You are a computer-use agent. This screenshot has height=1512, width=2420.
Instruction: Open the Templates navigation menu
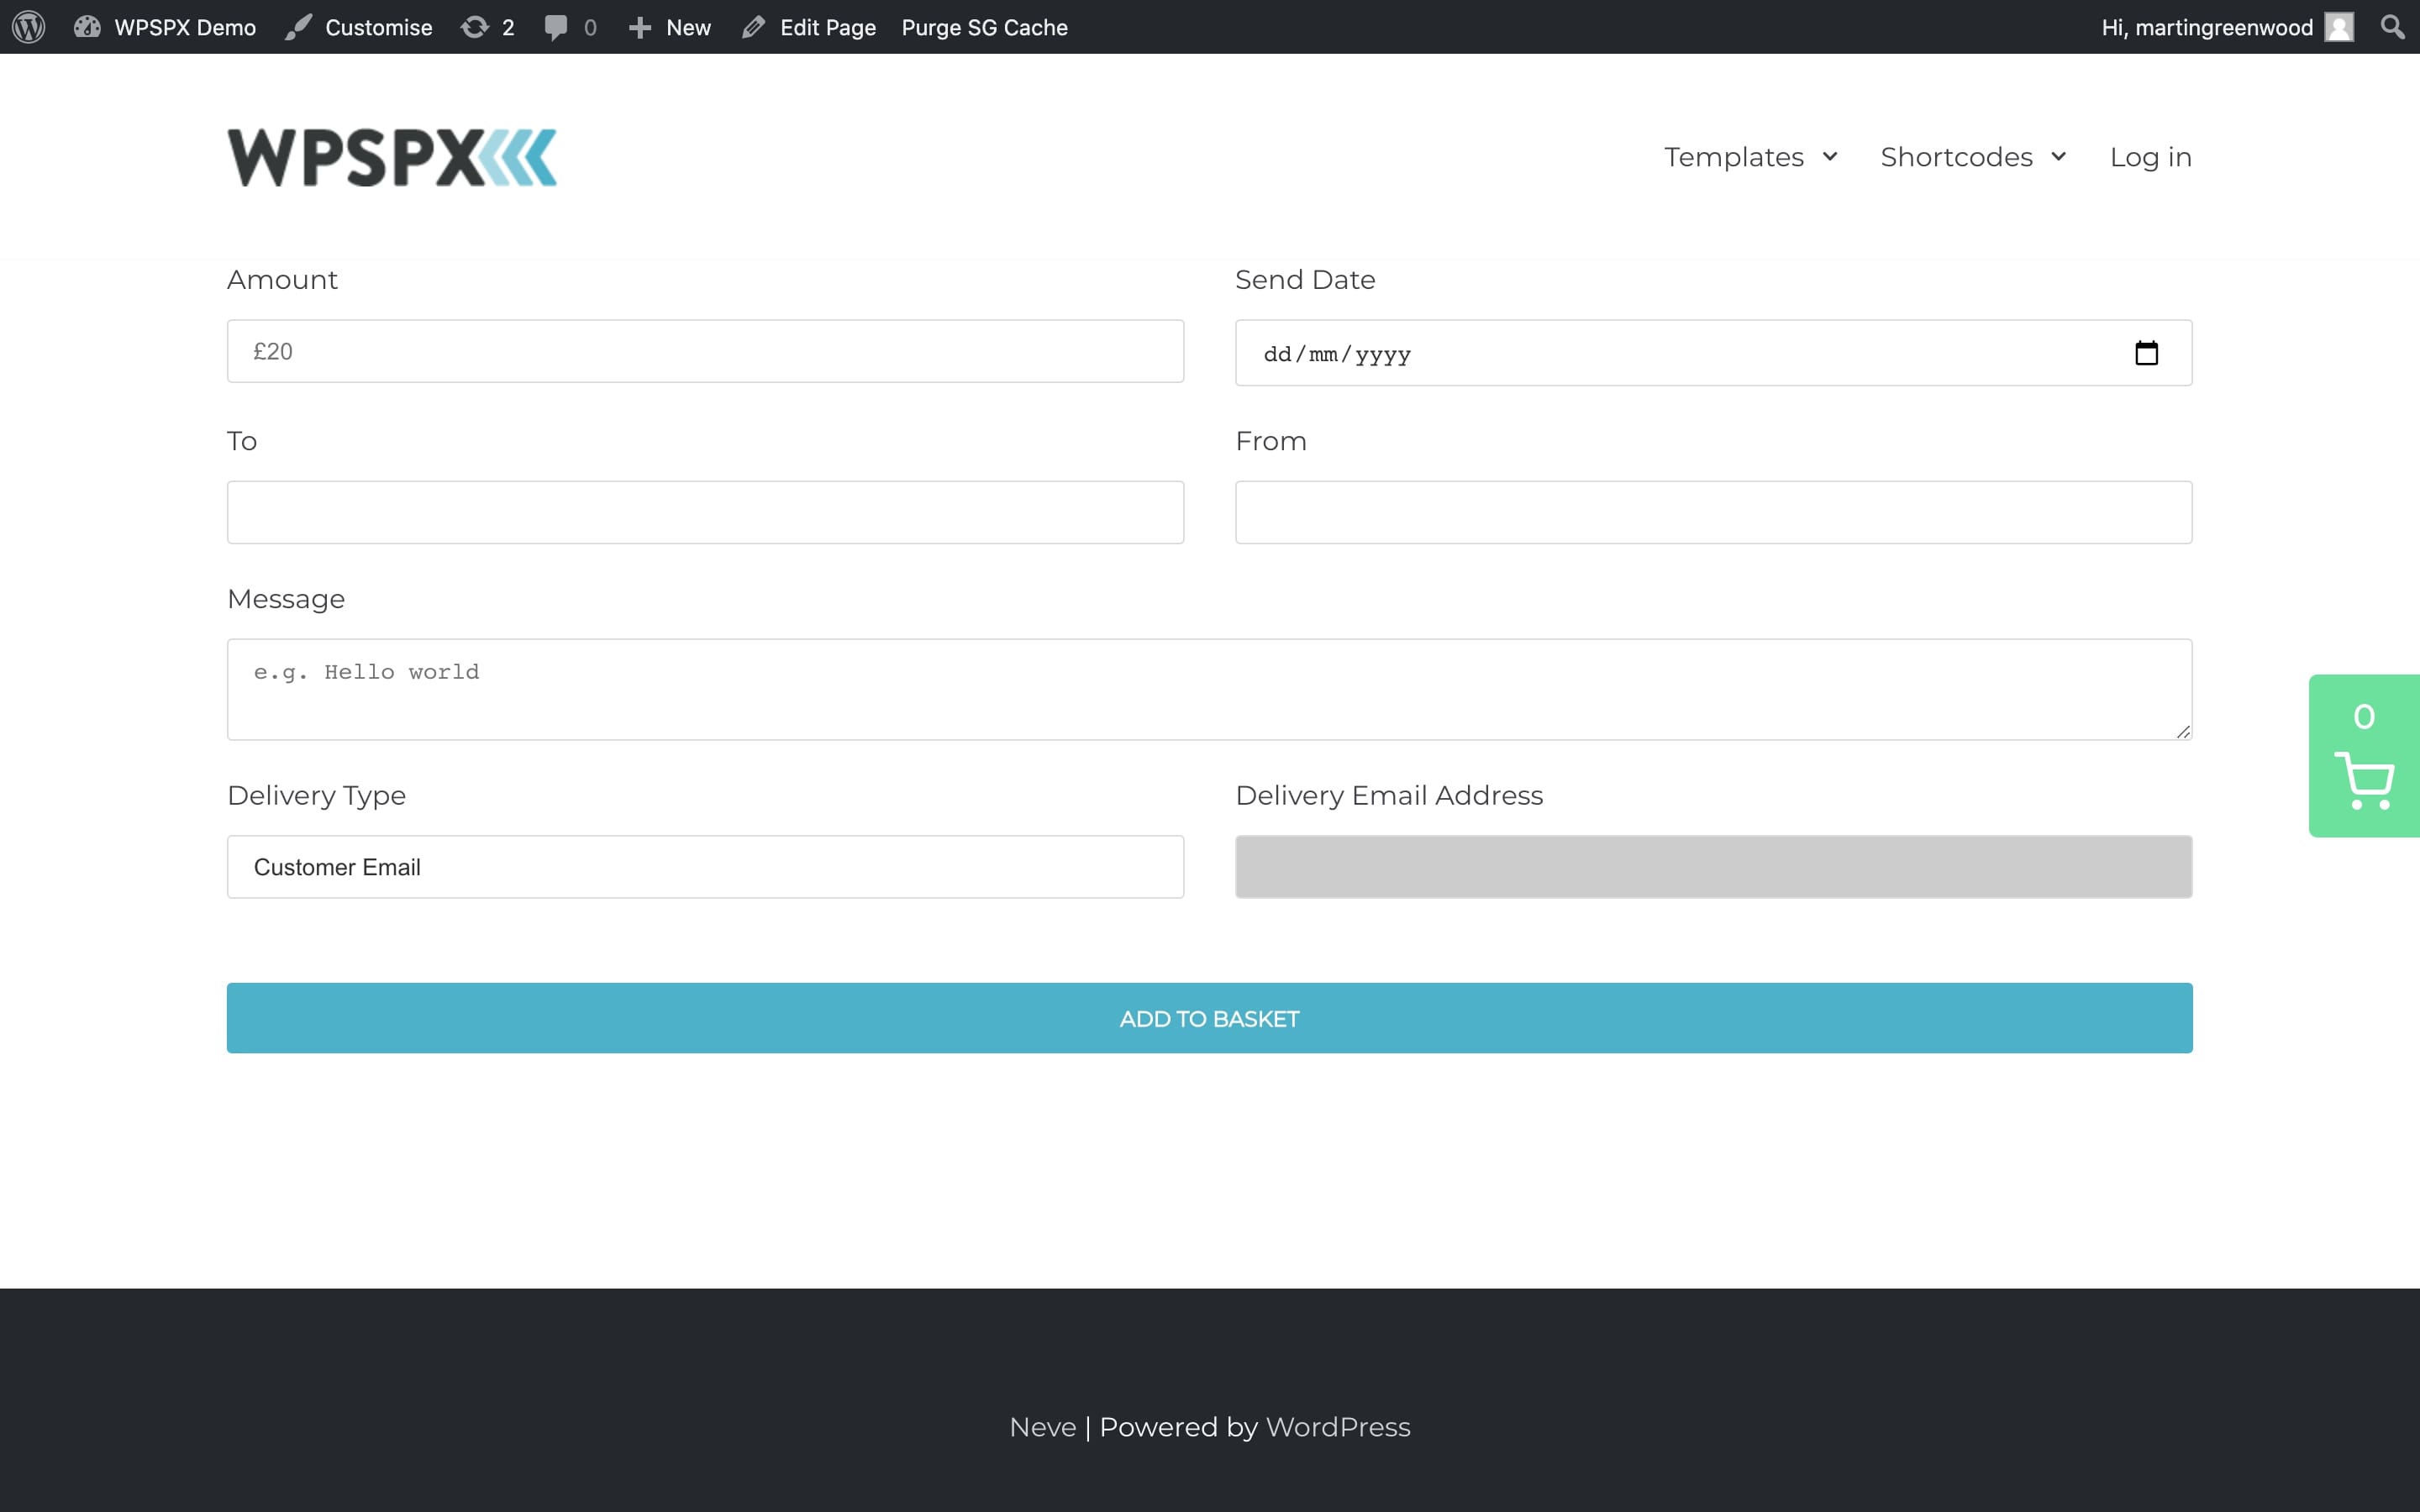pos(1733,157)
